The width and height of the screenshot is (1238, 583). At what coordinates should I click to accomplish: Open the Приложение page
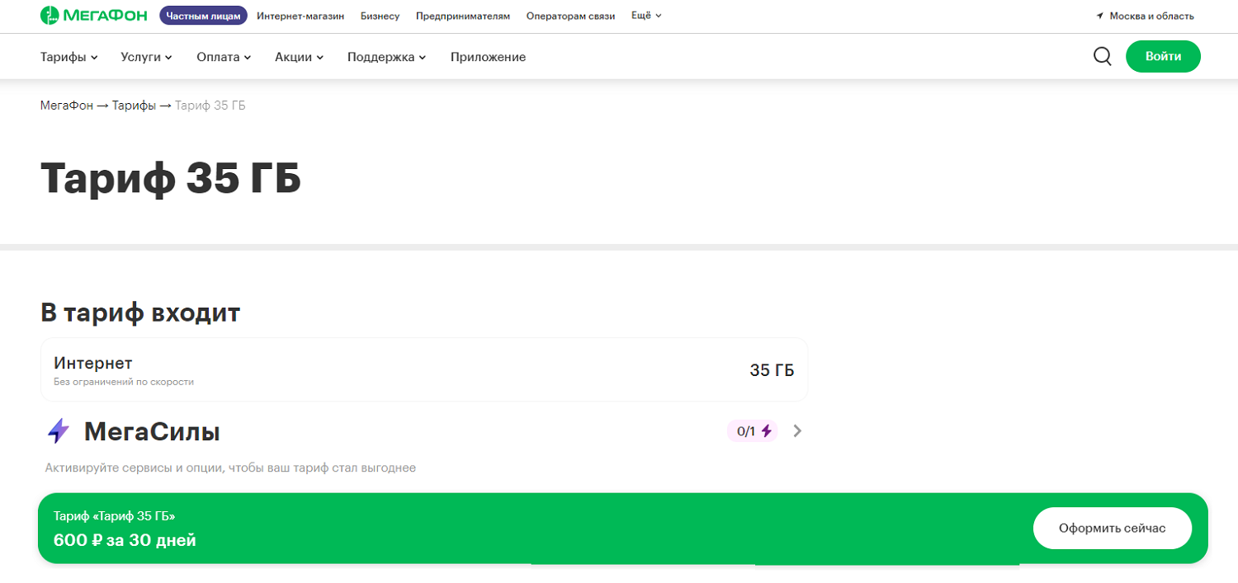click(488, 57)
